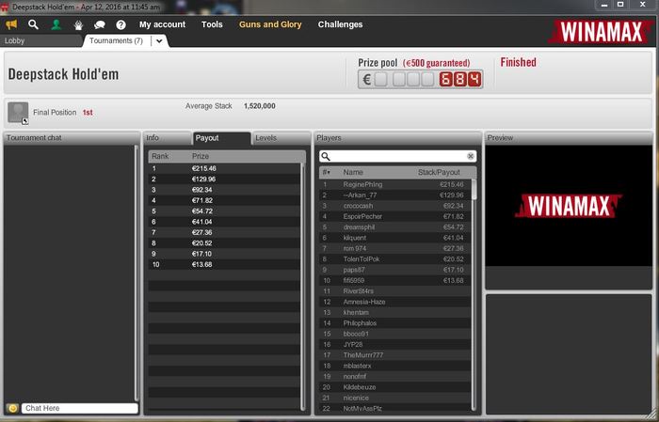
Task: Select the Payout tab
Action: [221, 138]
